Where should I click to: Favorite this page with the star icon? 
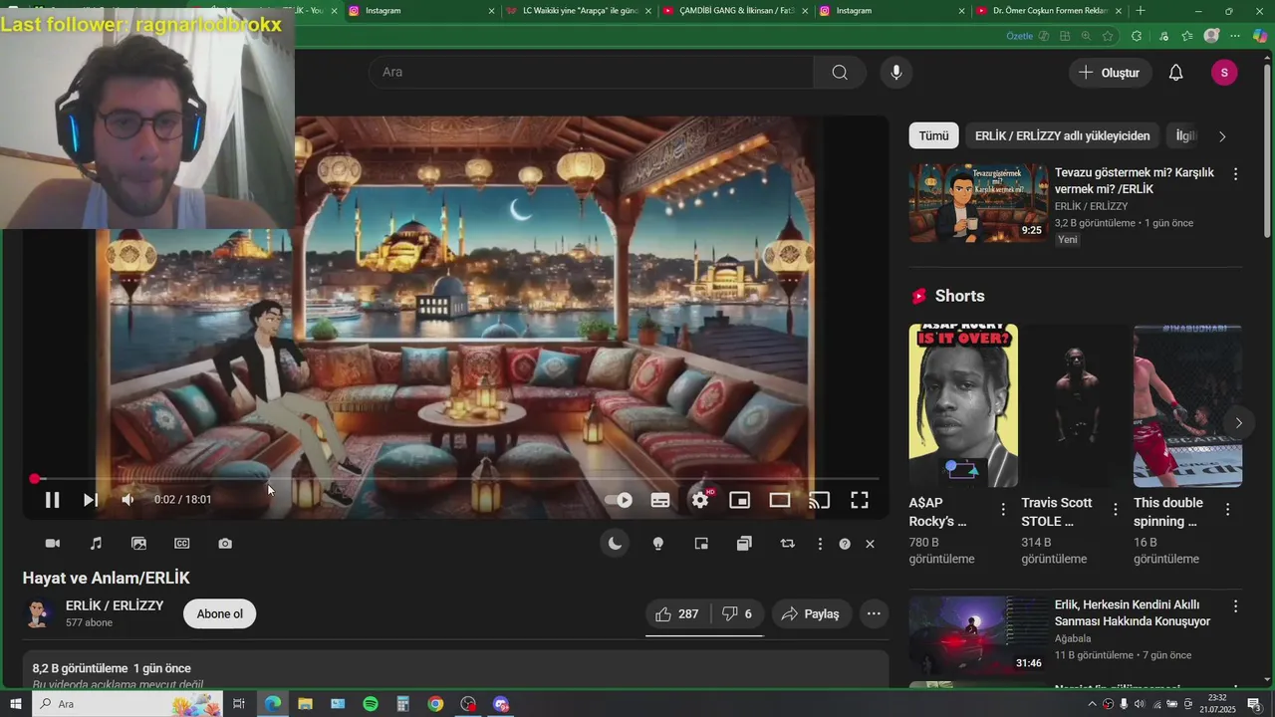pos(1108,36)
